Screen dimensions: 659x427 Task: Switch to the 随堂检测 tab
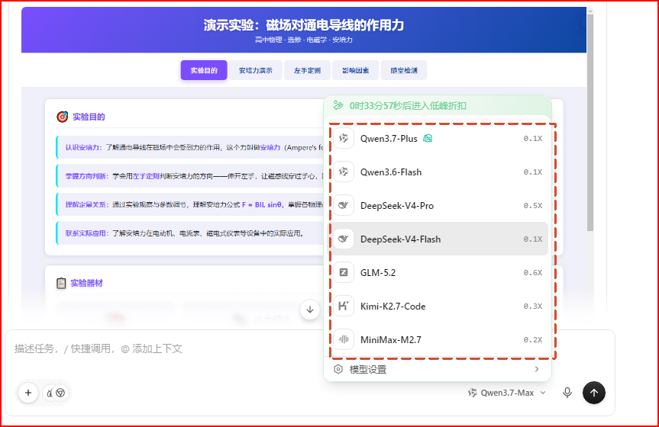[404, 70]
